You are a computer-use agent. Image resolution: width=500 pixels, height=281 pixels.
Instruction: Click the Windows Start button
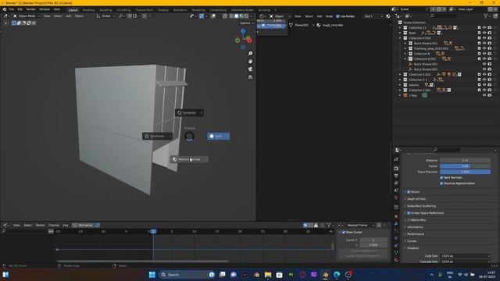(x=152, y=275)
